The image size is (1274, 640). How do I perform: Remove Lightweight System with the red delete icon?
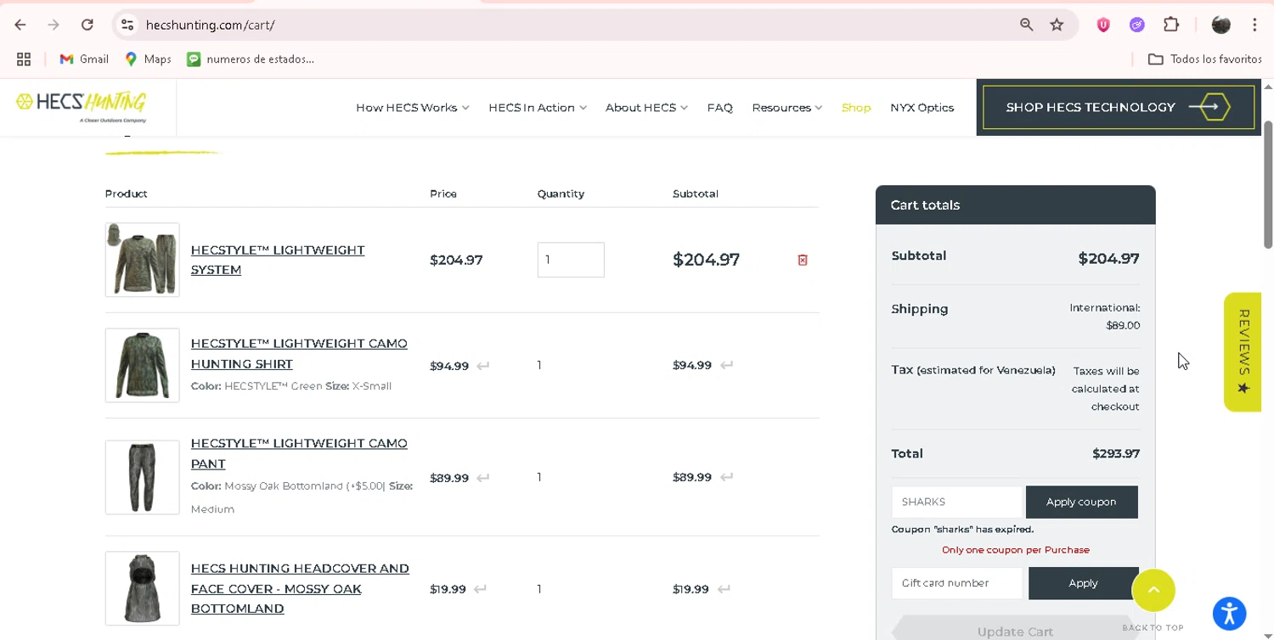(803, 260)
